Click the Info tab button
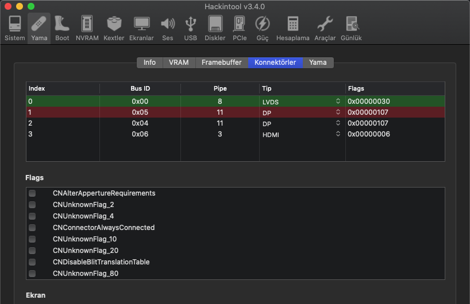This screenshot has height=304, width=470. [149, 63]
